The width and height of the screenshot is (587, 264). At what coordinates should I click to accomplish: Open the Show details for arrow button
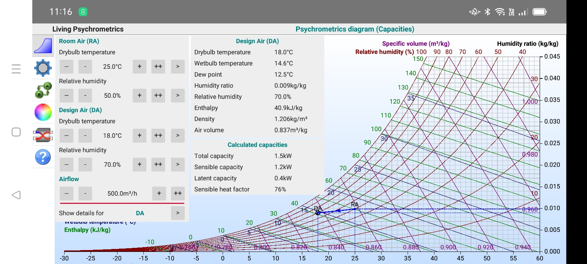[x=178, y=213]
